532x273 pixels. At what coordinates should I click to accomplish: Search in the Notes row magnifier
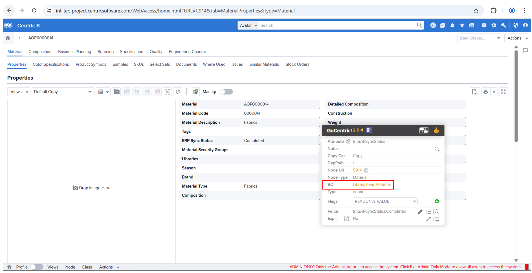[437, 149]
